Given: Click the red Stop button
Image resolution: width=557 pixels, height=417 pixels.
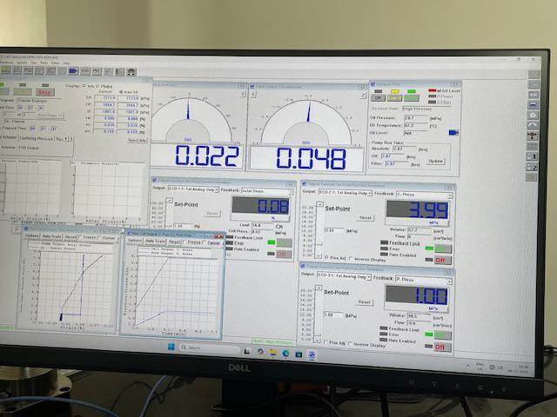Looking at the screenshot, I should point(44,92).
